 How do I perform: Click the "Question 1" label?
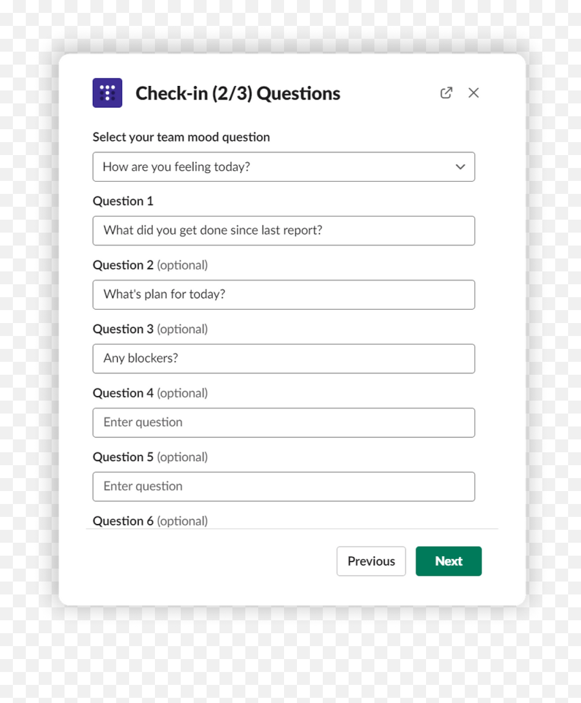123,202
